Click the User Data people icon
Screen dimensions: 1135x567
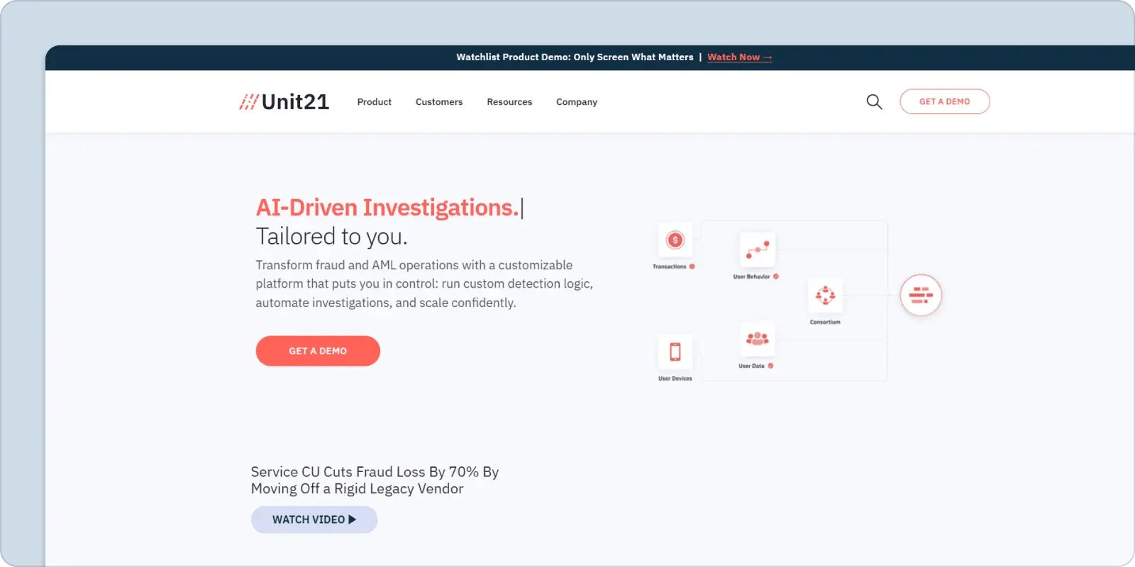[757, 339]
